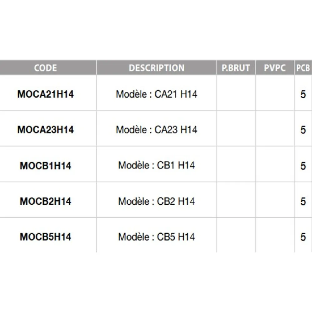
Task: Click description Modèle : CB2 H14
Action: (157, 201)
